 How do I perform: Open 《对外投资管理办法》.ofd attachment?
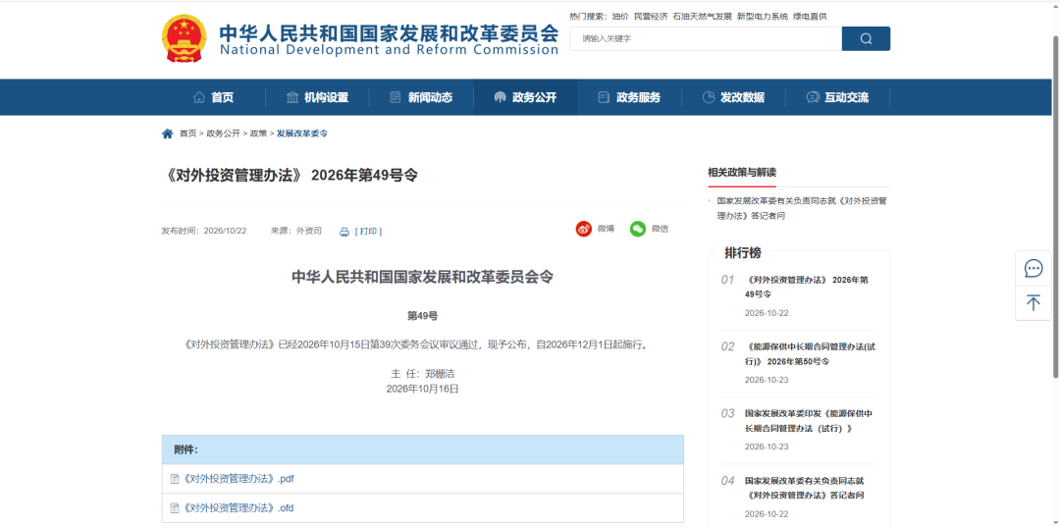pos(238,507)
